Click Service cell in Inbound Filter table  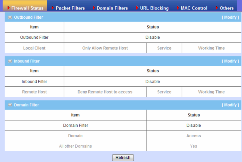164,92
